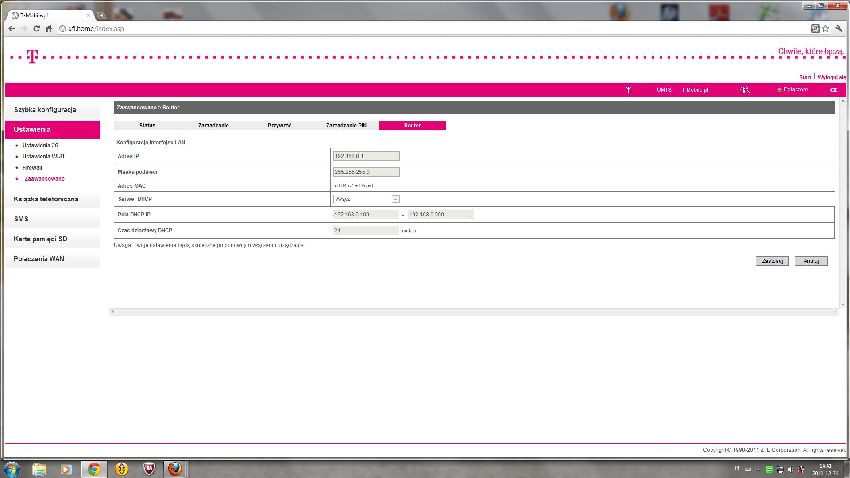This screenshot has height=478, width=850.
Task: Go back with the browser back arrow
Action: pyautogui.click(x=12, y=28)
